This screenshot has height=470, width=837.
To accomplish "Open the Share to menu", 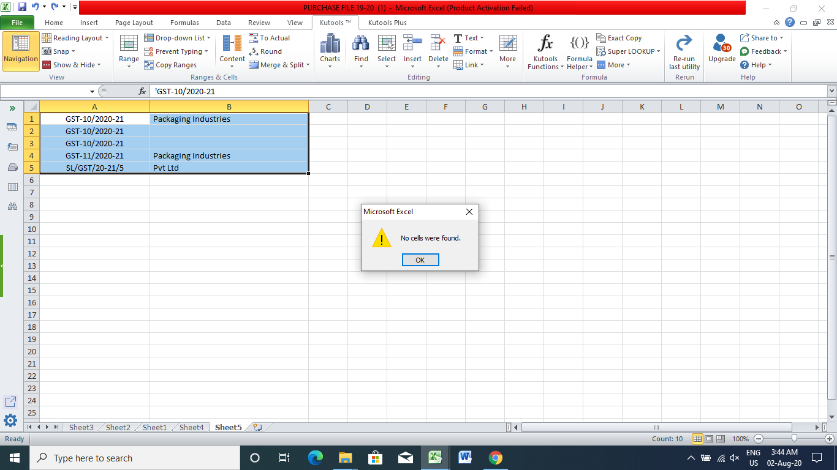I will point(762,38).
